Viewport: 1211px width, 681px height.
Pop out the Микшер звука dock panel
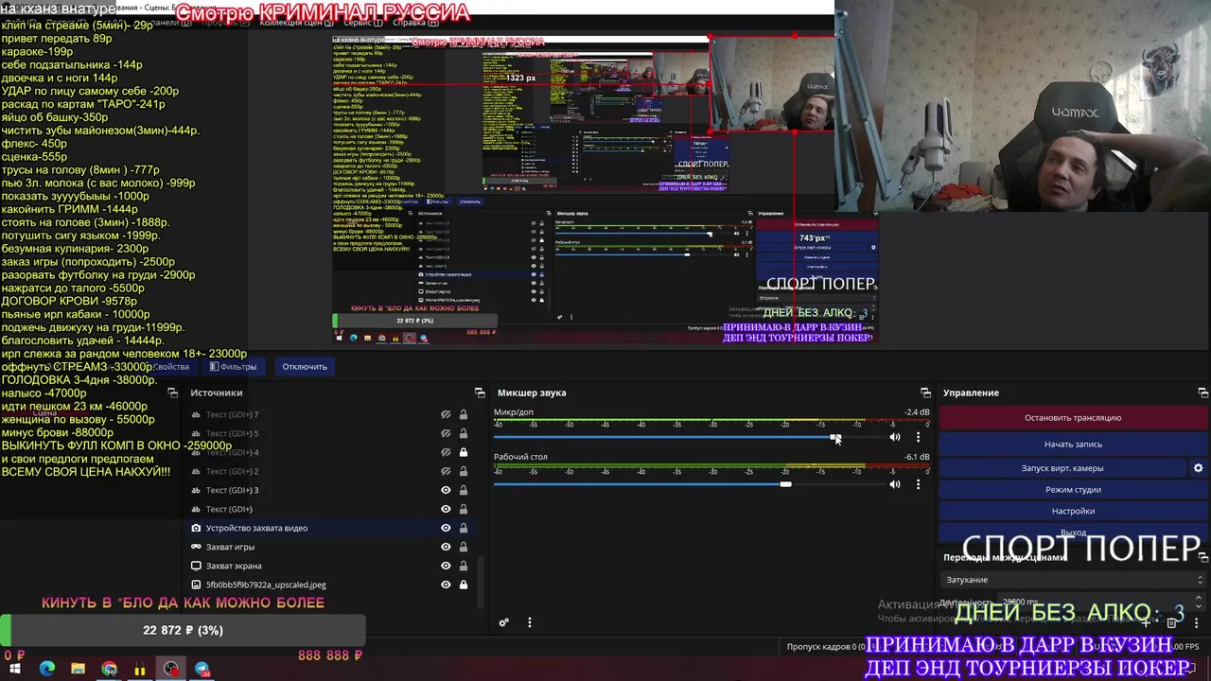[925, 393]
